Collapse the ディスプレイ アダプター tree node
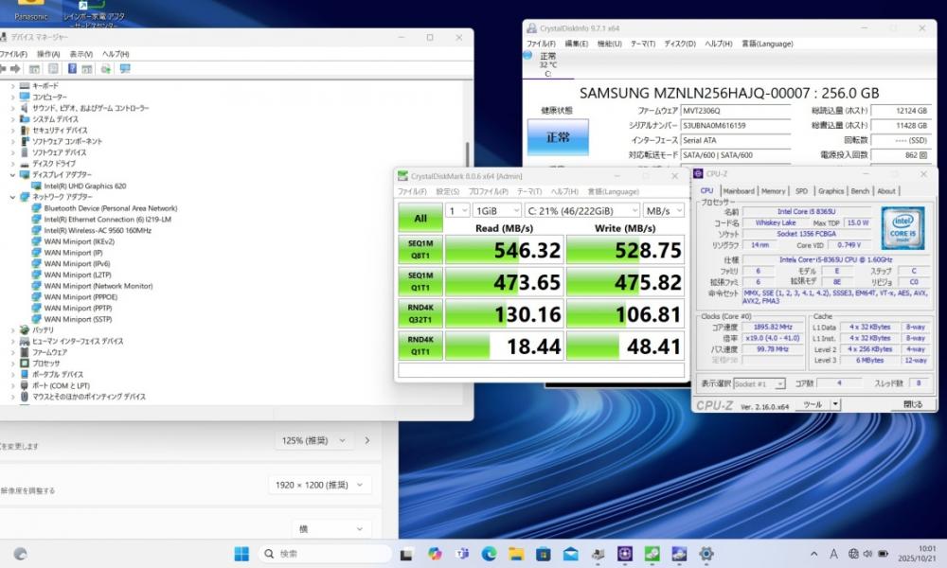Image resolution: width=947 pixels, height=568 pixels. coord(12,174)
